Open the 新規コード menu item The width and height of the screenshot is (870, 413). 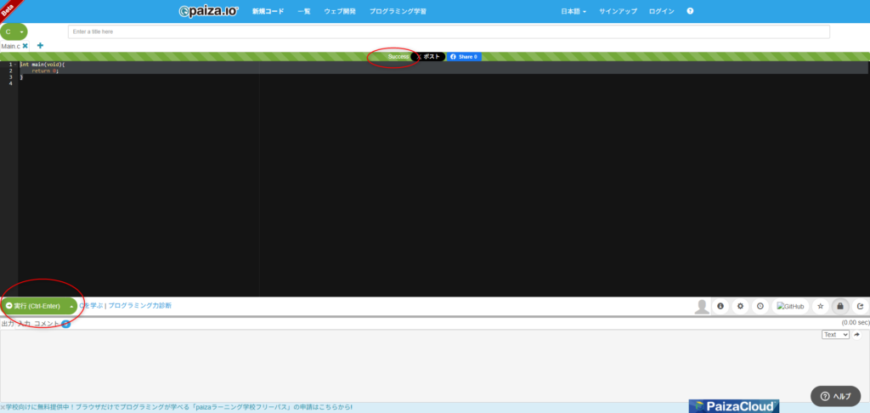(268, 11)
